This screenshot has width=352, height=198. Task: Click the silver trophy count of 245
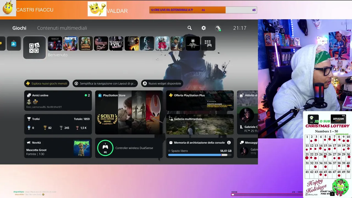point(64,128)
